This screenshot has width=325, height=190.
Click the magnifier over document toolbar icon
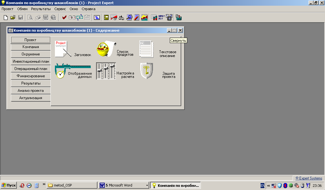coord(129,17)
